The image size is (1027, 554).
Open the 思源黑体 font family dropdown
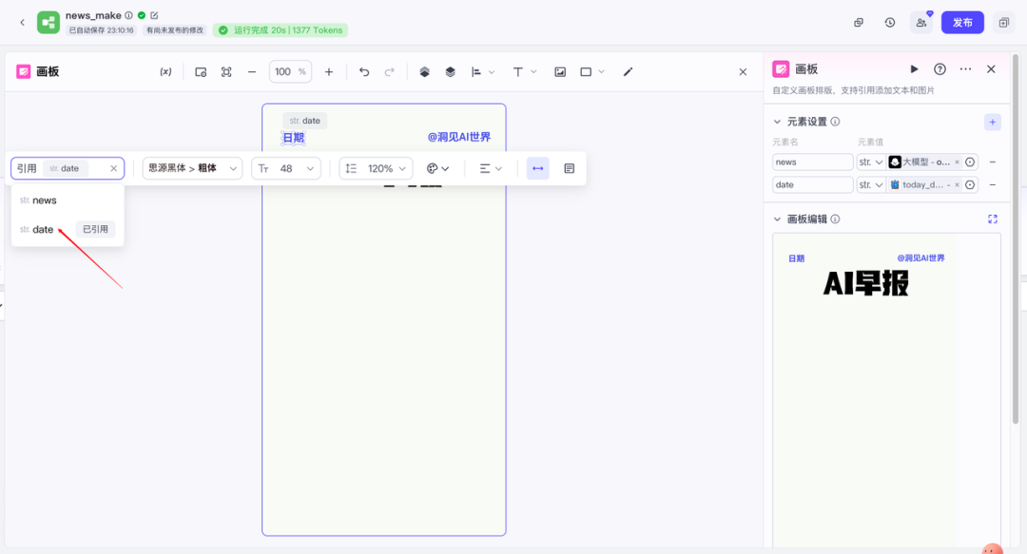pyautogui.click(x=192, y=168)
